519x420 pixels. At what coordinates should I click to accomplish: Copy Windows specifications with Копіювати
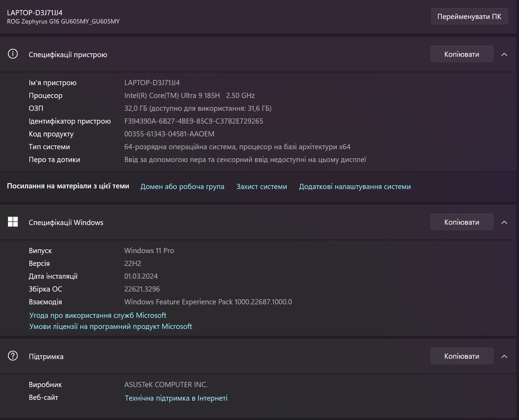pos(462,222)
